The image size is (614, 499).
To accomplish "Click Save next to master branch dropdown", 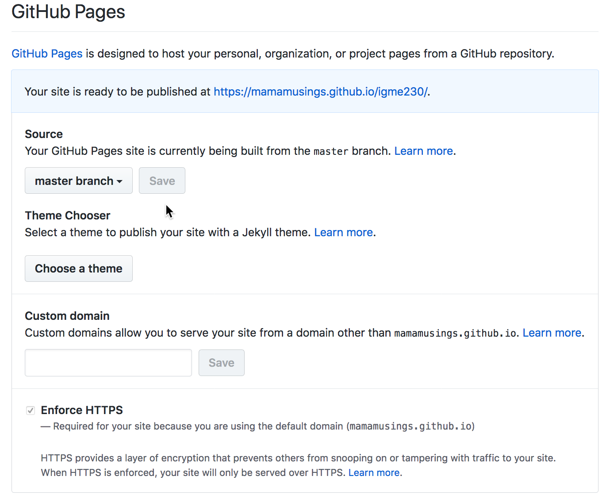I will 162,180.
